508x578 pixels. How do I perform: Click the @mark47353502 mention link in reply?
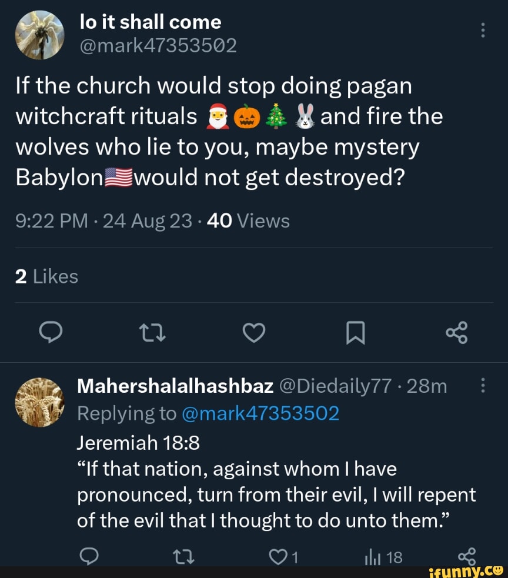260,413
